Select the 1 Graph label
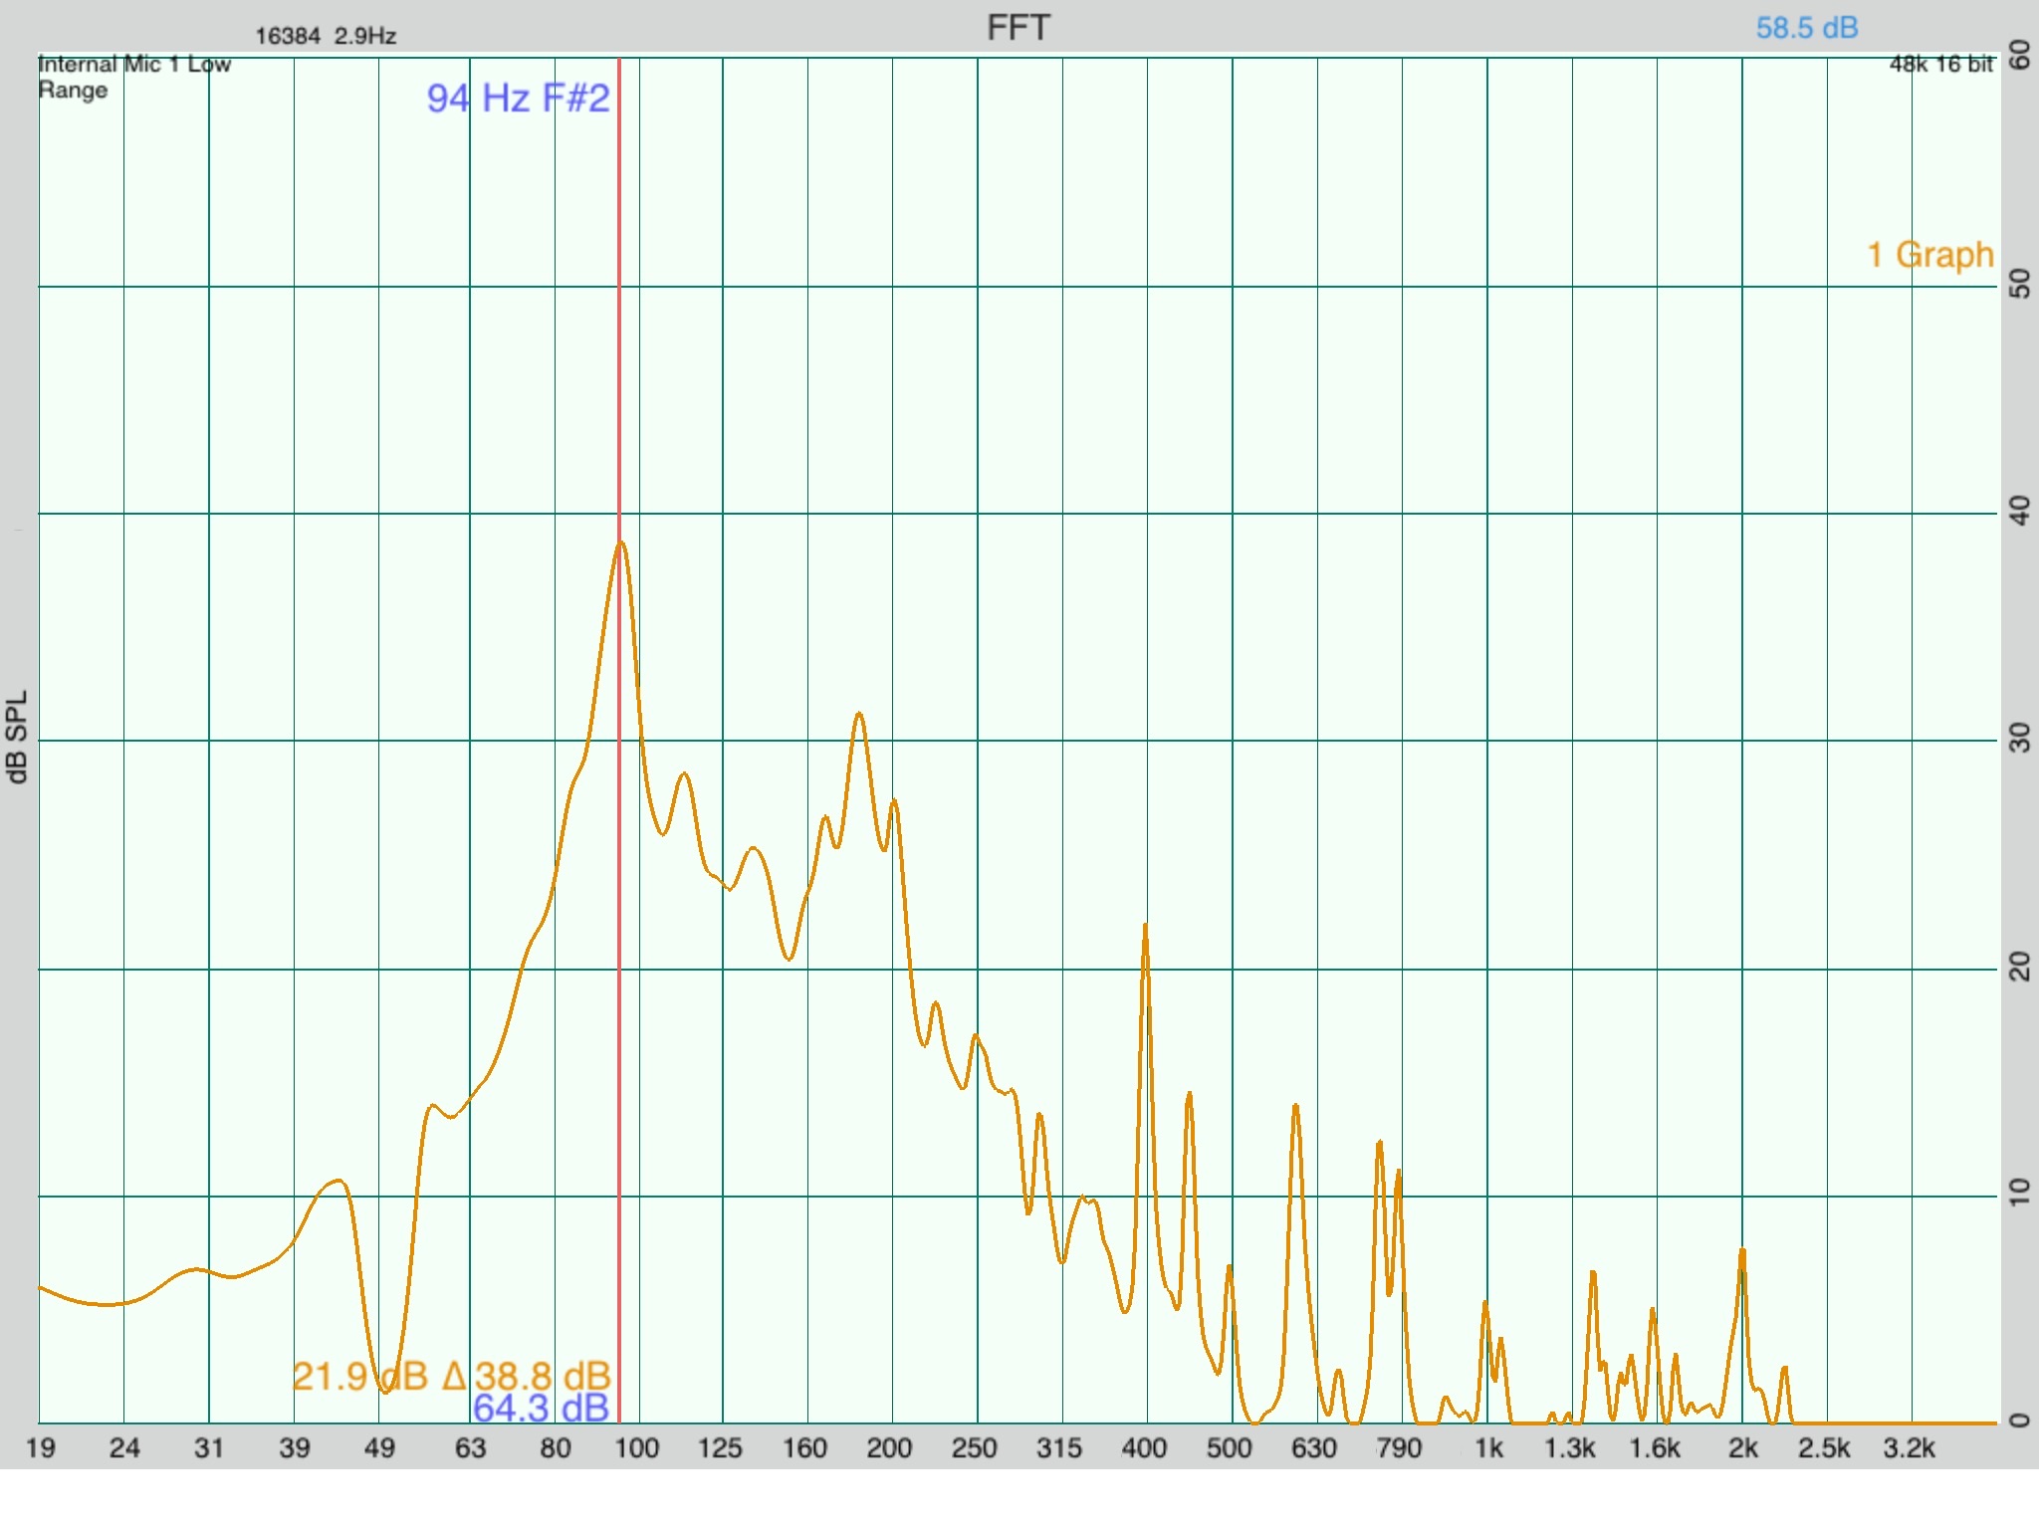 coord(1929,255)
